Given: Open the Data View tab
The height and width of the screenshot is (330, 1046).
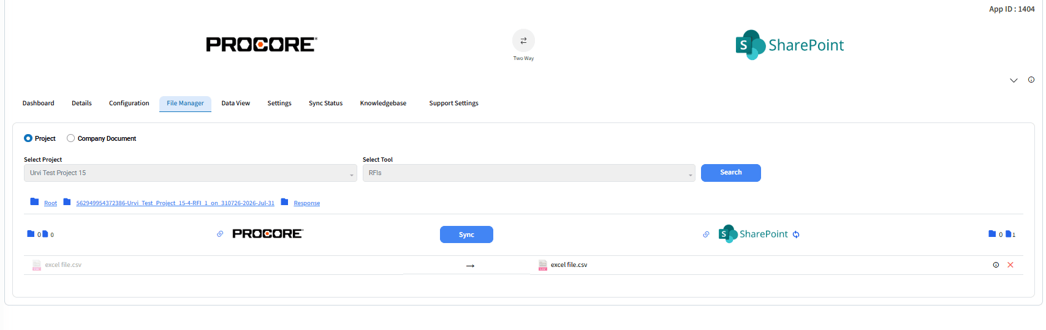Looking at the screenshot, I should [x=236, y=103].
